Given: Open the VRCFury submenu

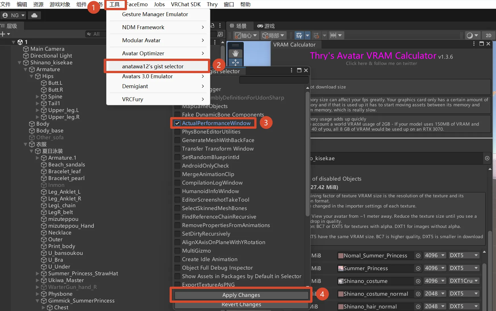Looking at the screenshot, I should click(158, 99).
